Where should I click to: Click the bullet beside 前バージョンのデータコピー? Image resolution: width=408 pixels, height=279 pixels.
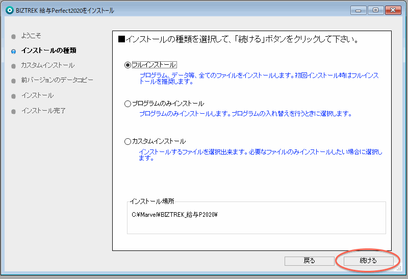pos(13,81)
